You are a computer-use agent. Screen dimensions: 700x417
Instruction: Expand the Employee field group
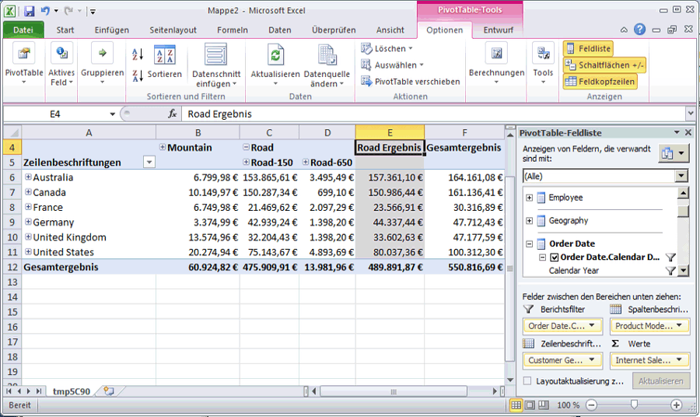click(530, 198)
